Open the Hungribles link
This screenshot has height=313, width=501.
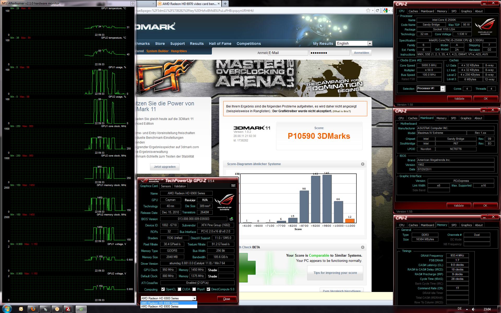[179, 51]
